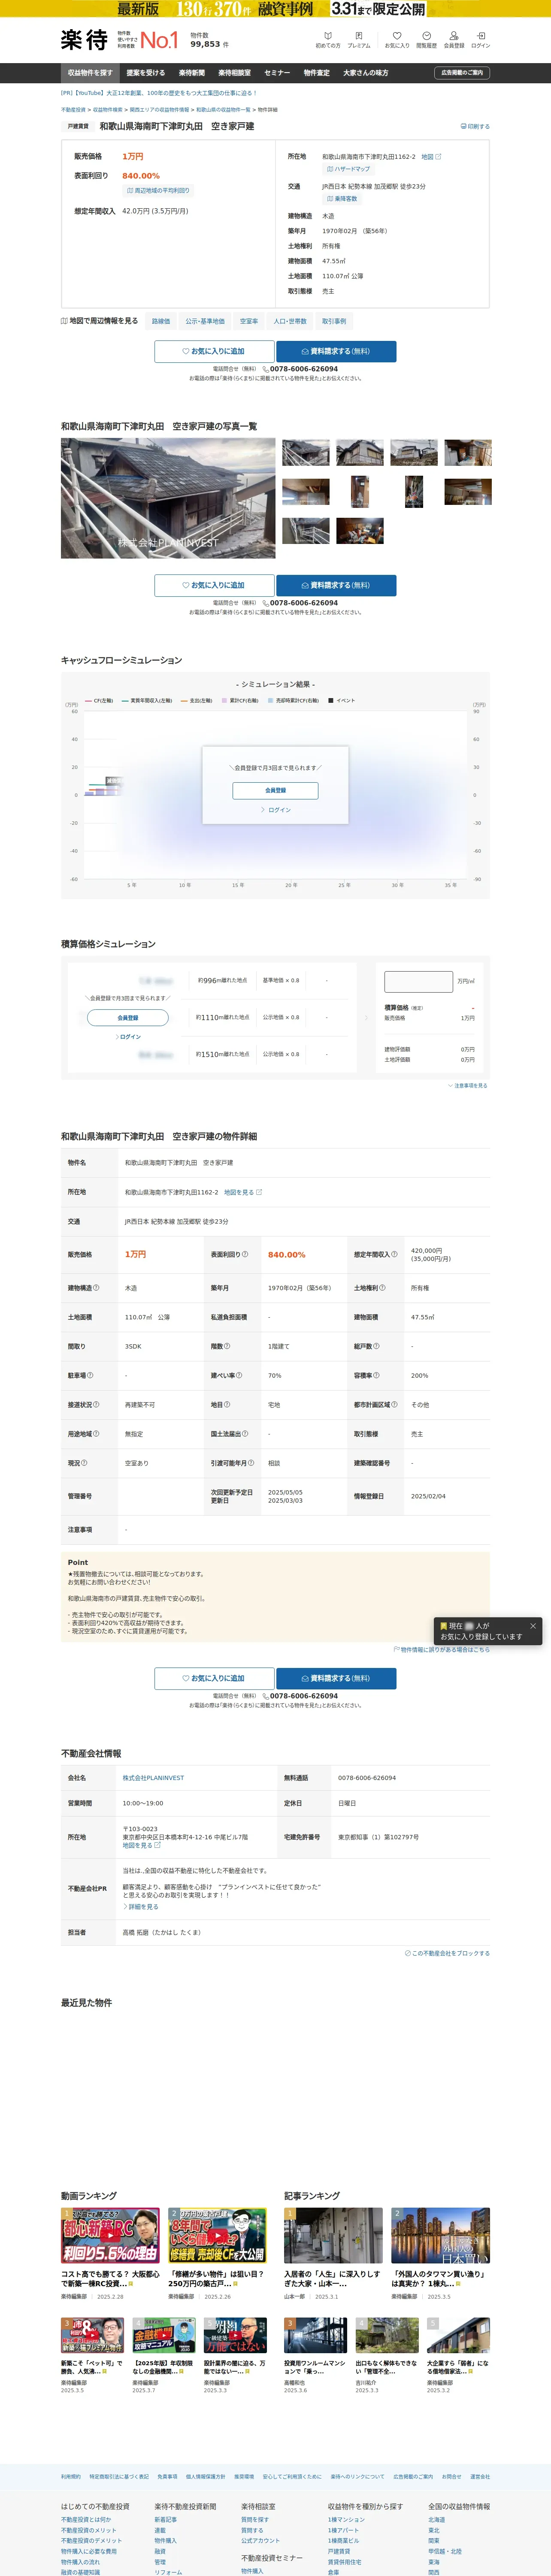
Task: Open 閲覧履歴 browsing history icon
Action: pos(426,39)
